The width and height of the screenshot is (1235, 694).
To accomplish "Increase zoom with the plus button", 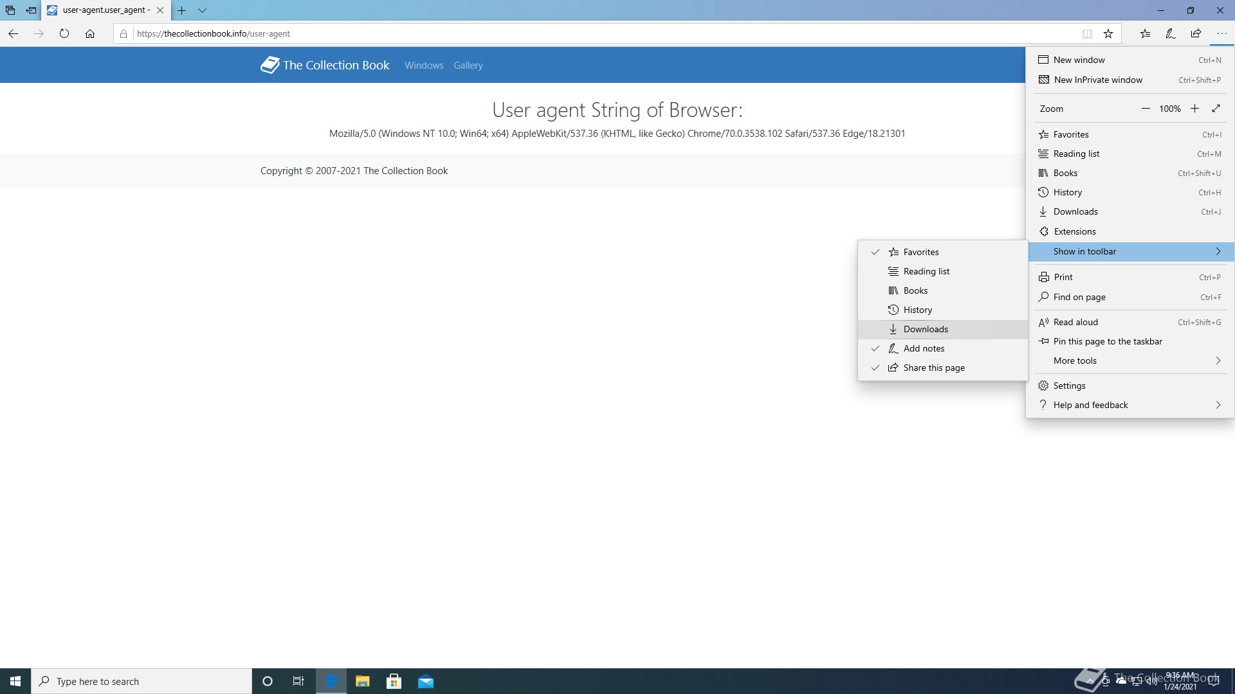I will (1194, 109).
